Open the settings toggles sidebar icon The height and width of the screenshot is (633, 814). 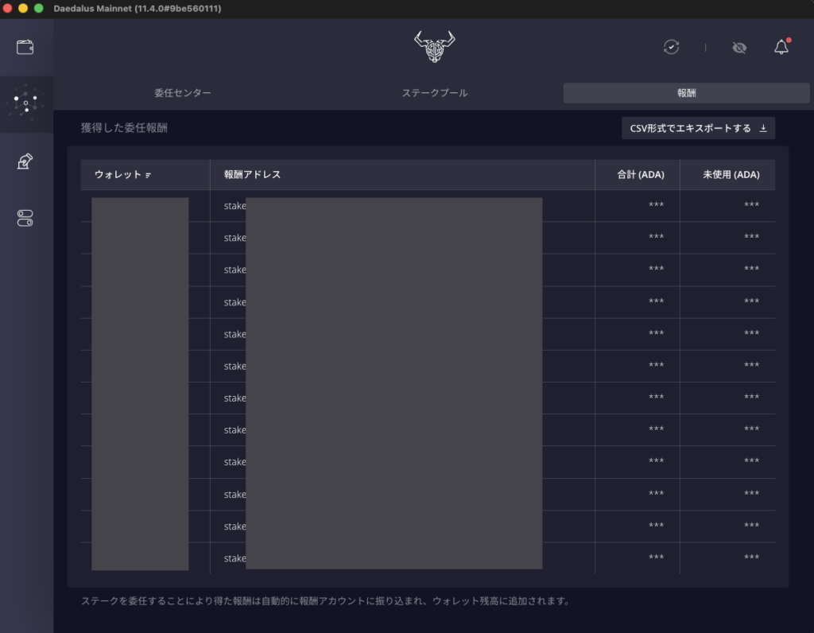tap(25, 218)
